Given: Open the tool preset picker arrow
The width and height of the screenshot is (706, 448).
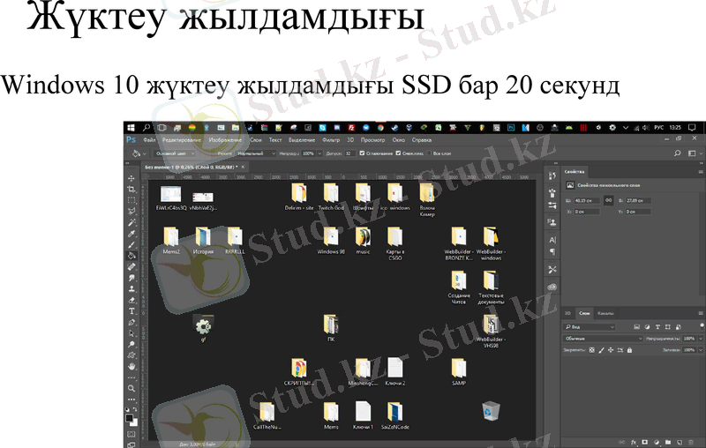Looking at the screenshot, I should (x=145, y=153).
